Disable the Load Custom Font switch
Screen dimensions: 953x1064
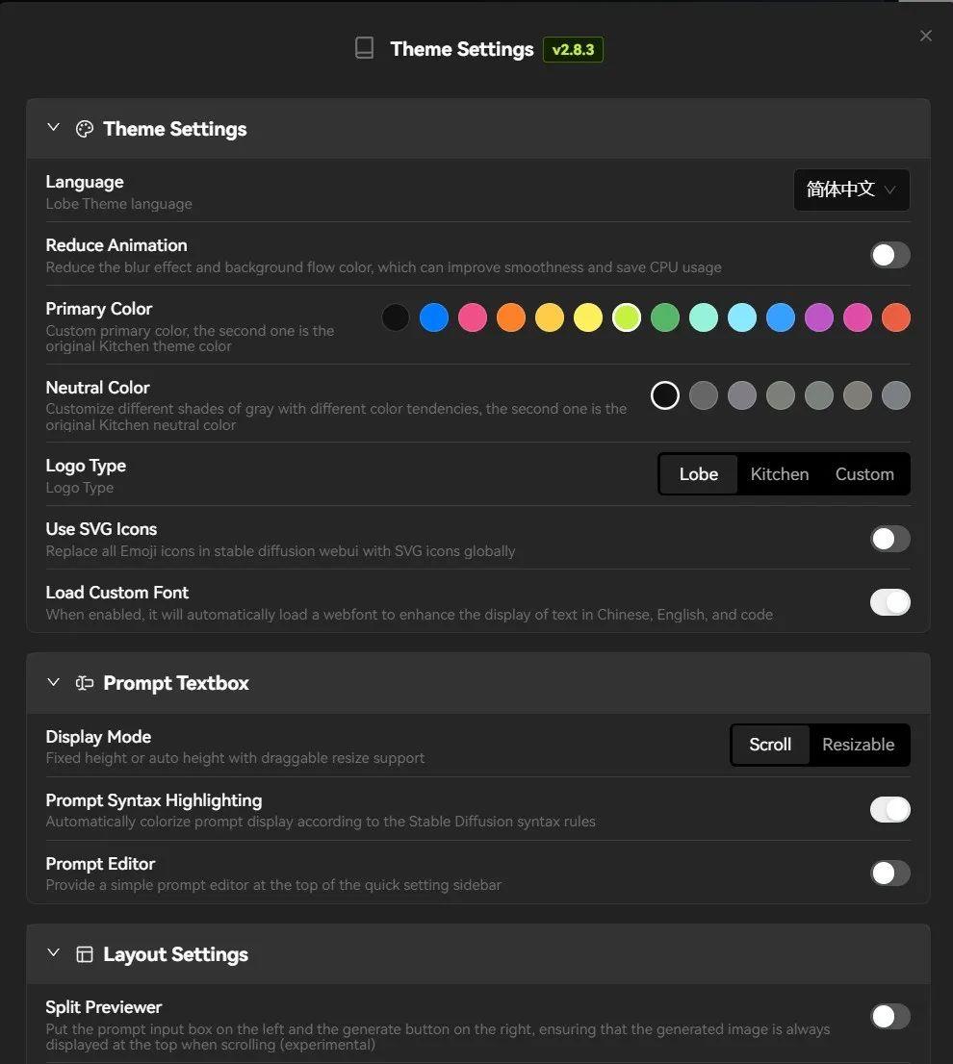889,602
